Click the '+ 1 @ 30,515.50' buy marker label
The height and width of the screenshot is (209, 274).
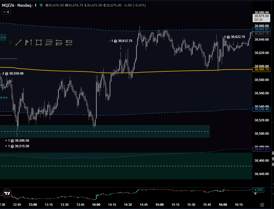[x=17, y=146]
